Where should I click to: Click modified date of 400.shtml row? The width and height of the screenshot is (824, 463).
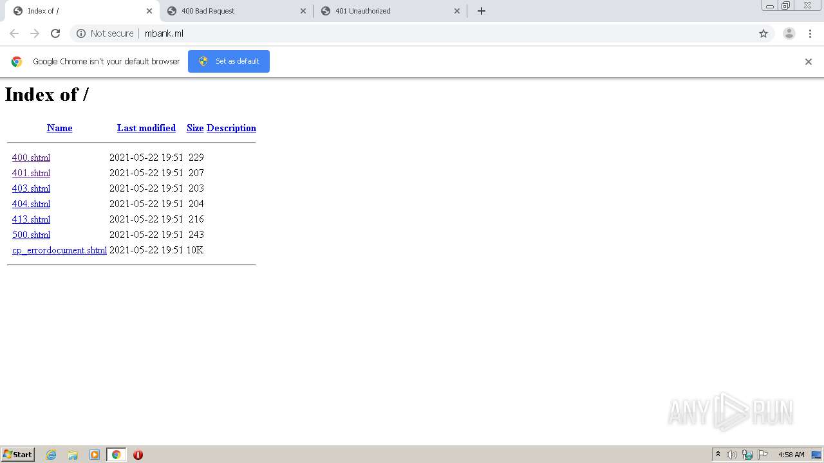pyautogui.click(x=146, y=158)
